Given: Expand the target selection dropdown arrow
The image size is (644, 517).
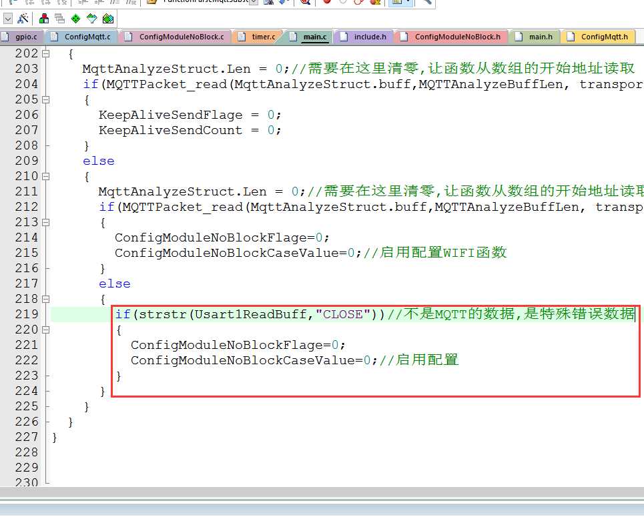Looking at the screenshot, I should (8, 19).
